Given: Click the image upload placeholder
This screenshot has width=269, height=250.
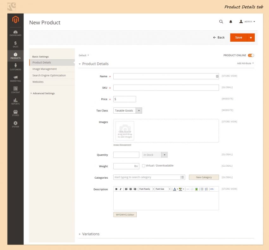Looking at the screenshot, I should click(x=125, y=131).
